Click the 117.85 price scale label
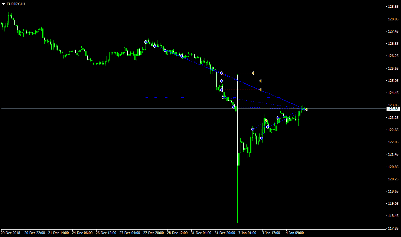The width and height of the screenshot is (401, 237). pos(393,228)
